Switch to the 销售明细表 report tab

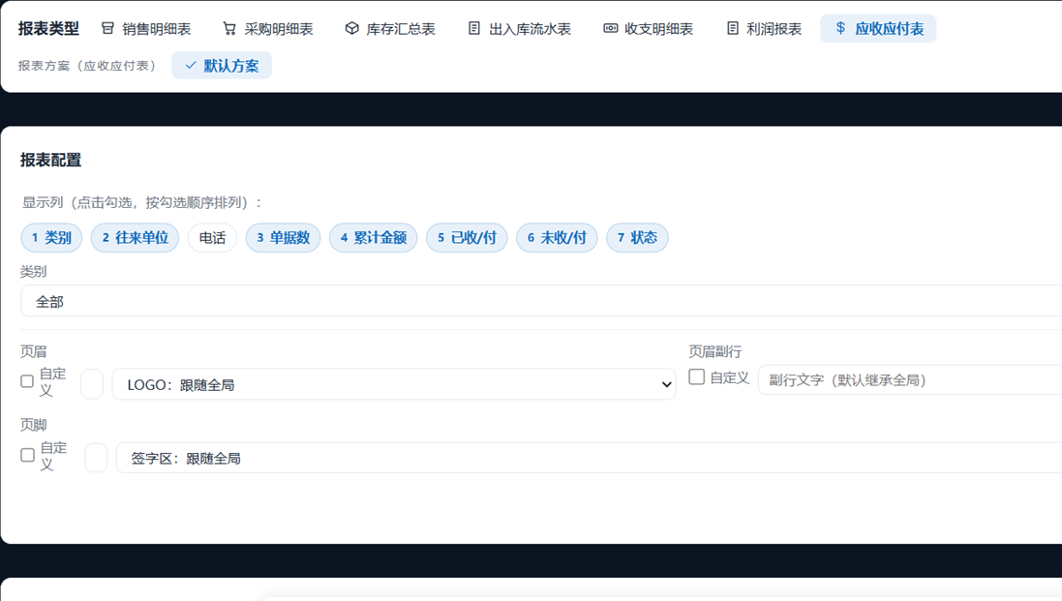(x=145, y=28)
